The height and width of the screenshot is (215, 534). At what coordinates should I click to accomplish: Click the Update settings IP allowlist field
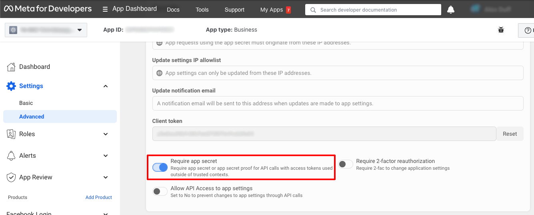338,73
